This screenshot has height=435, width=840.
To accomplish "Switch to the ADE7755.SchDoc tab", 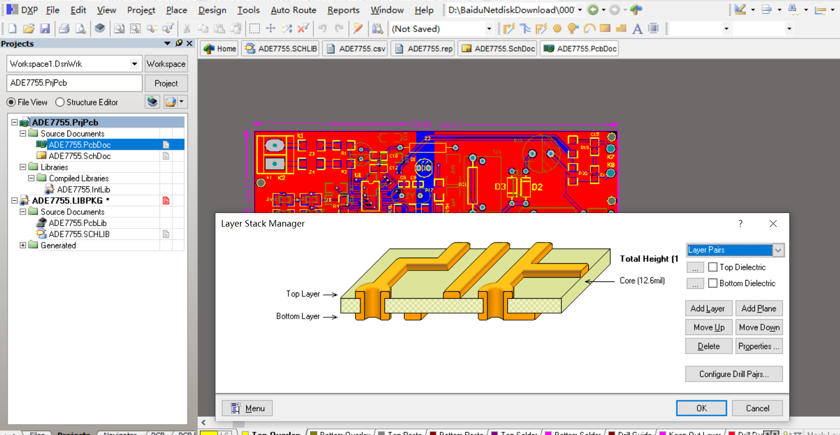I will pyautogui.click(x=498, y=48).
